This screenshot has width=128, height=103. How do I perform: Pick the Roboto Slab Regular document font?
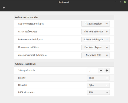tap(95, 39)
